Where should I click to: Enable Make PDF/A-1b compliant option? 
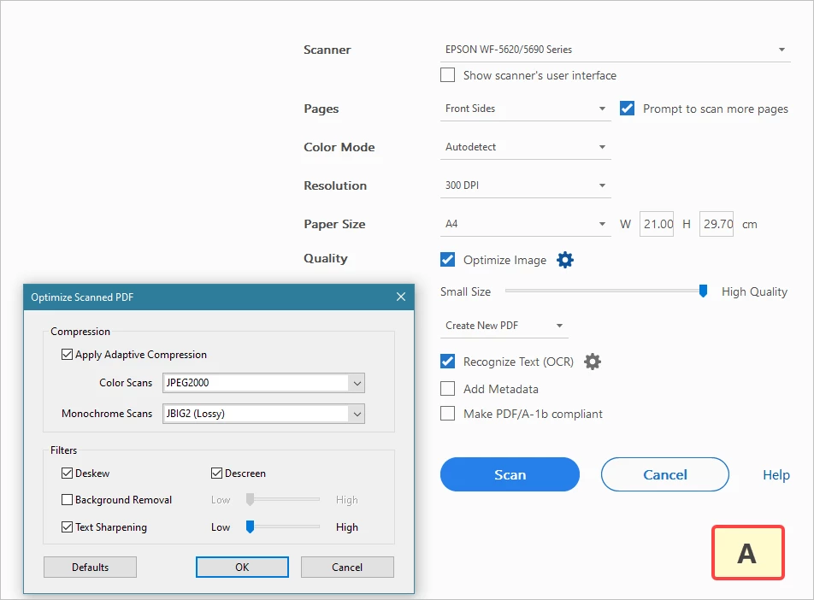tap(447, 414)
